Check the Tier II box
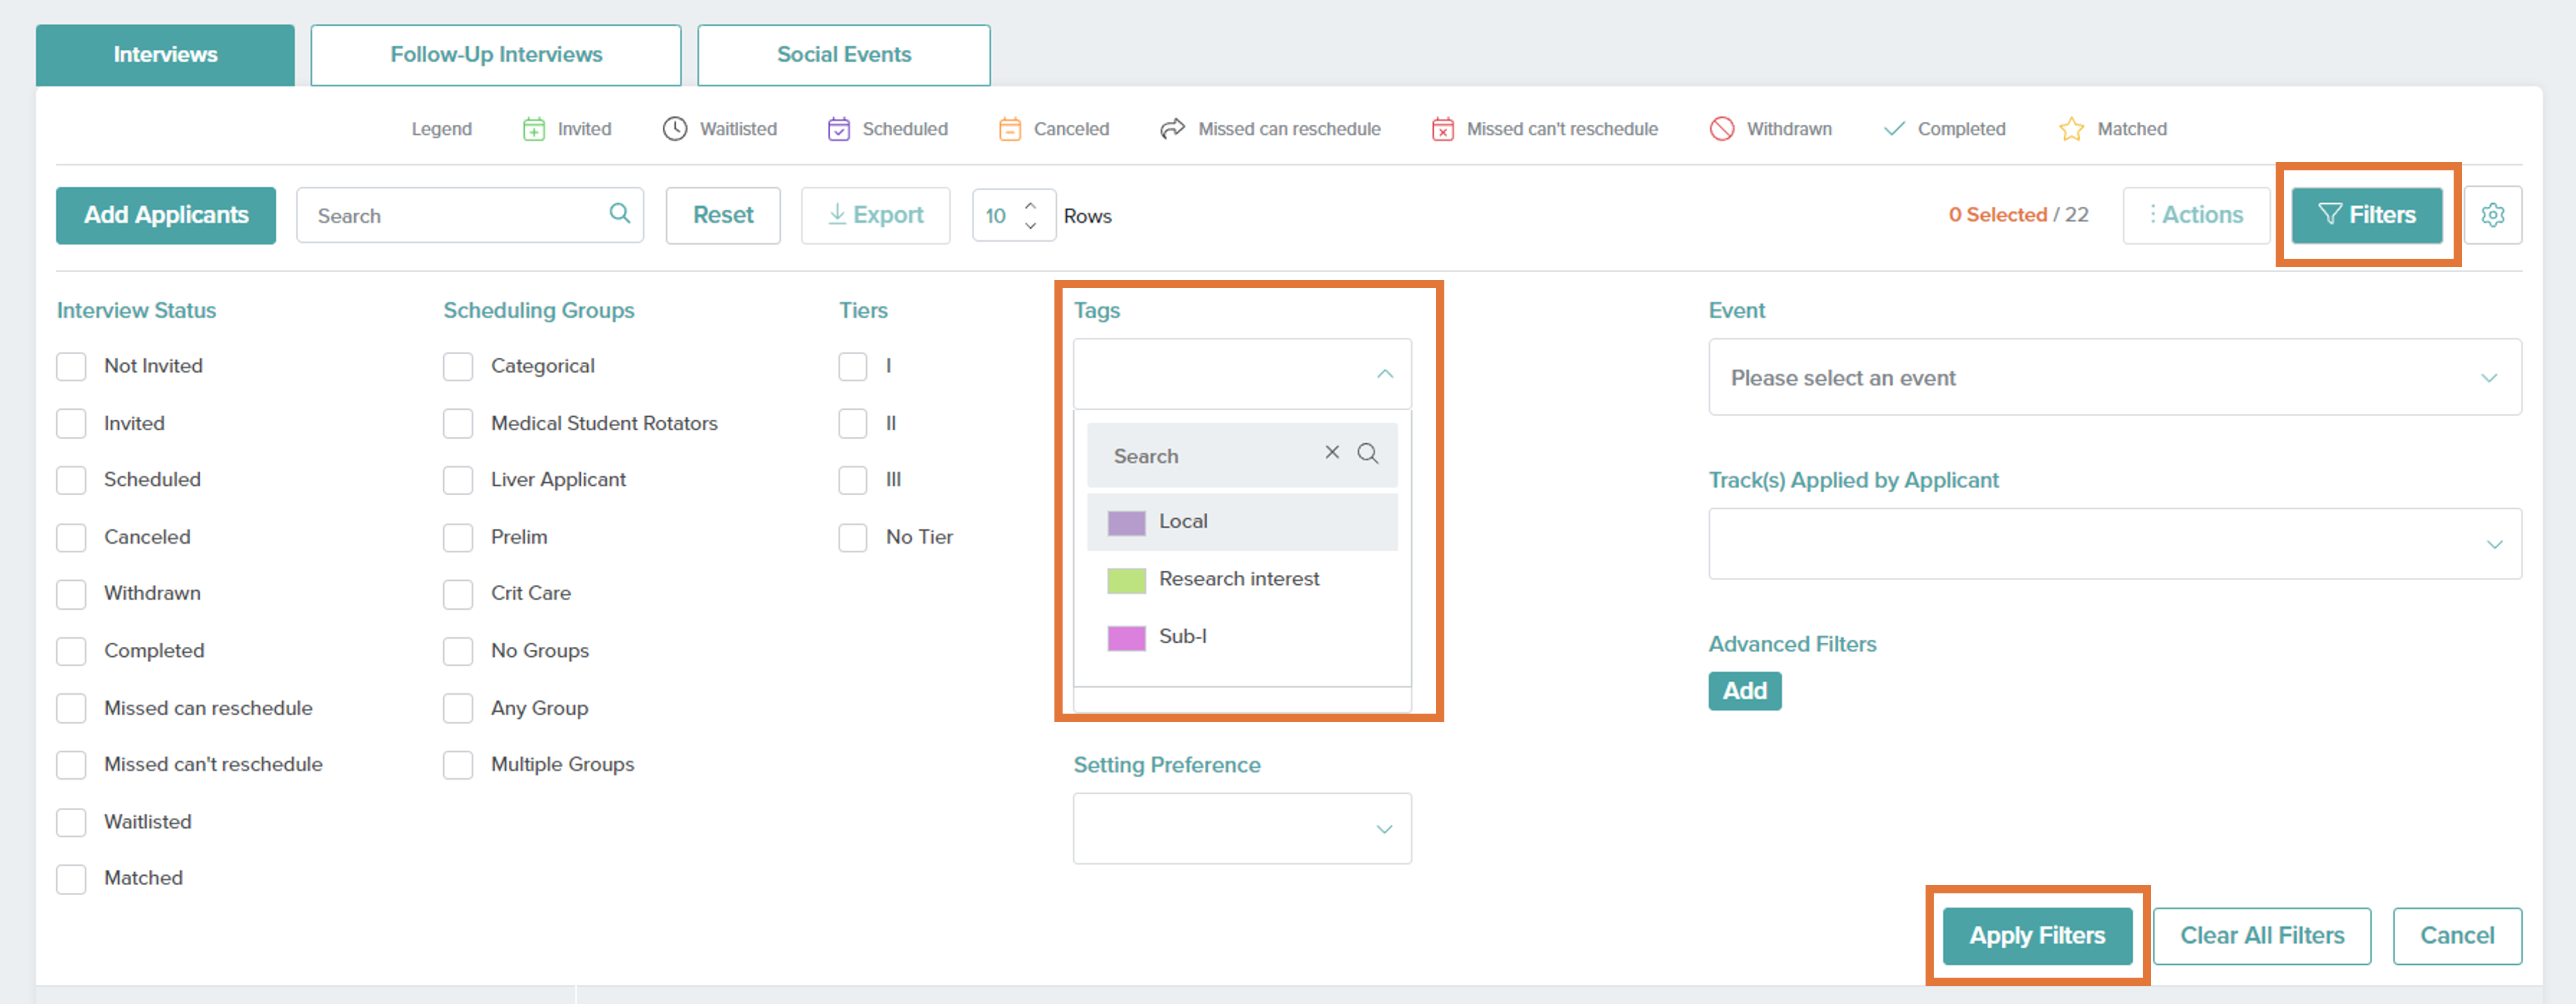Screen dimensions: 2576x1004 click(853, 423)
